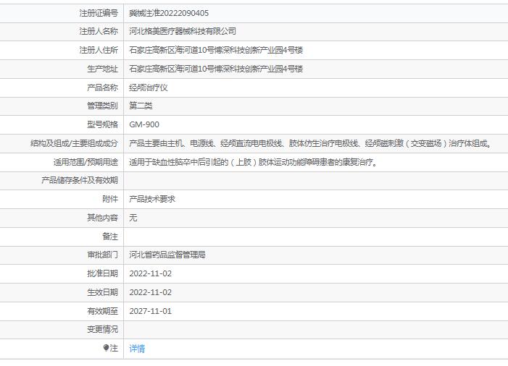This screenshot has width=508, height=366.
Task: Click the 审批部门 label
Action: pos(103,255)
